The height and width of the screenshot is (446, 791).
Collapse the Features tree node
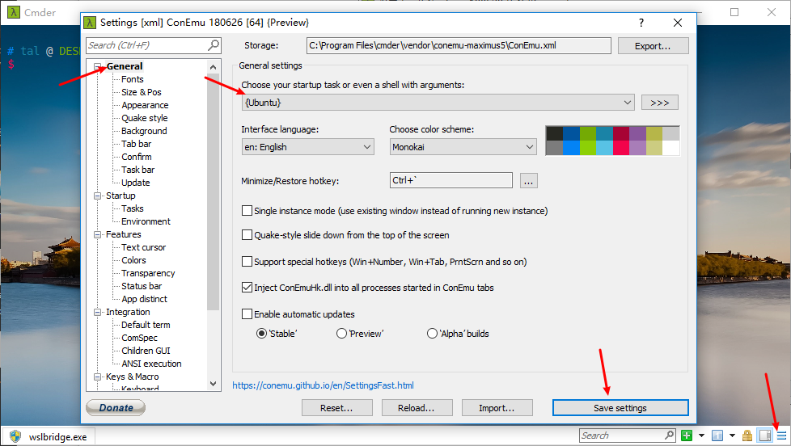click(x=98, y=234)
